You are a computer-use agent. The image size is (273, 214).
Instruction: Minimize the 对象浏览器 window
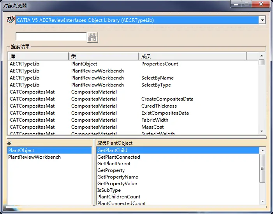tap(236, 4)
